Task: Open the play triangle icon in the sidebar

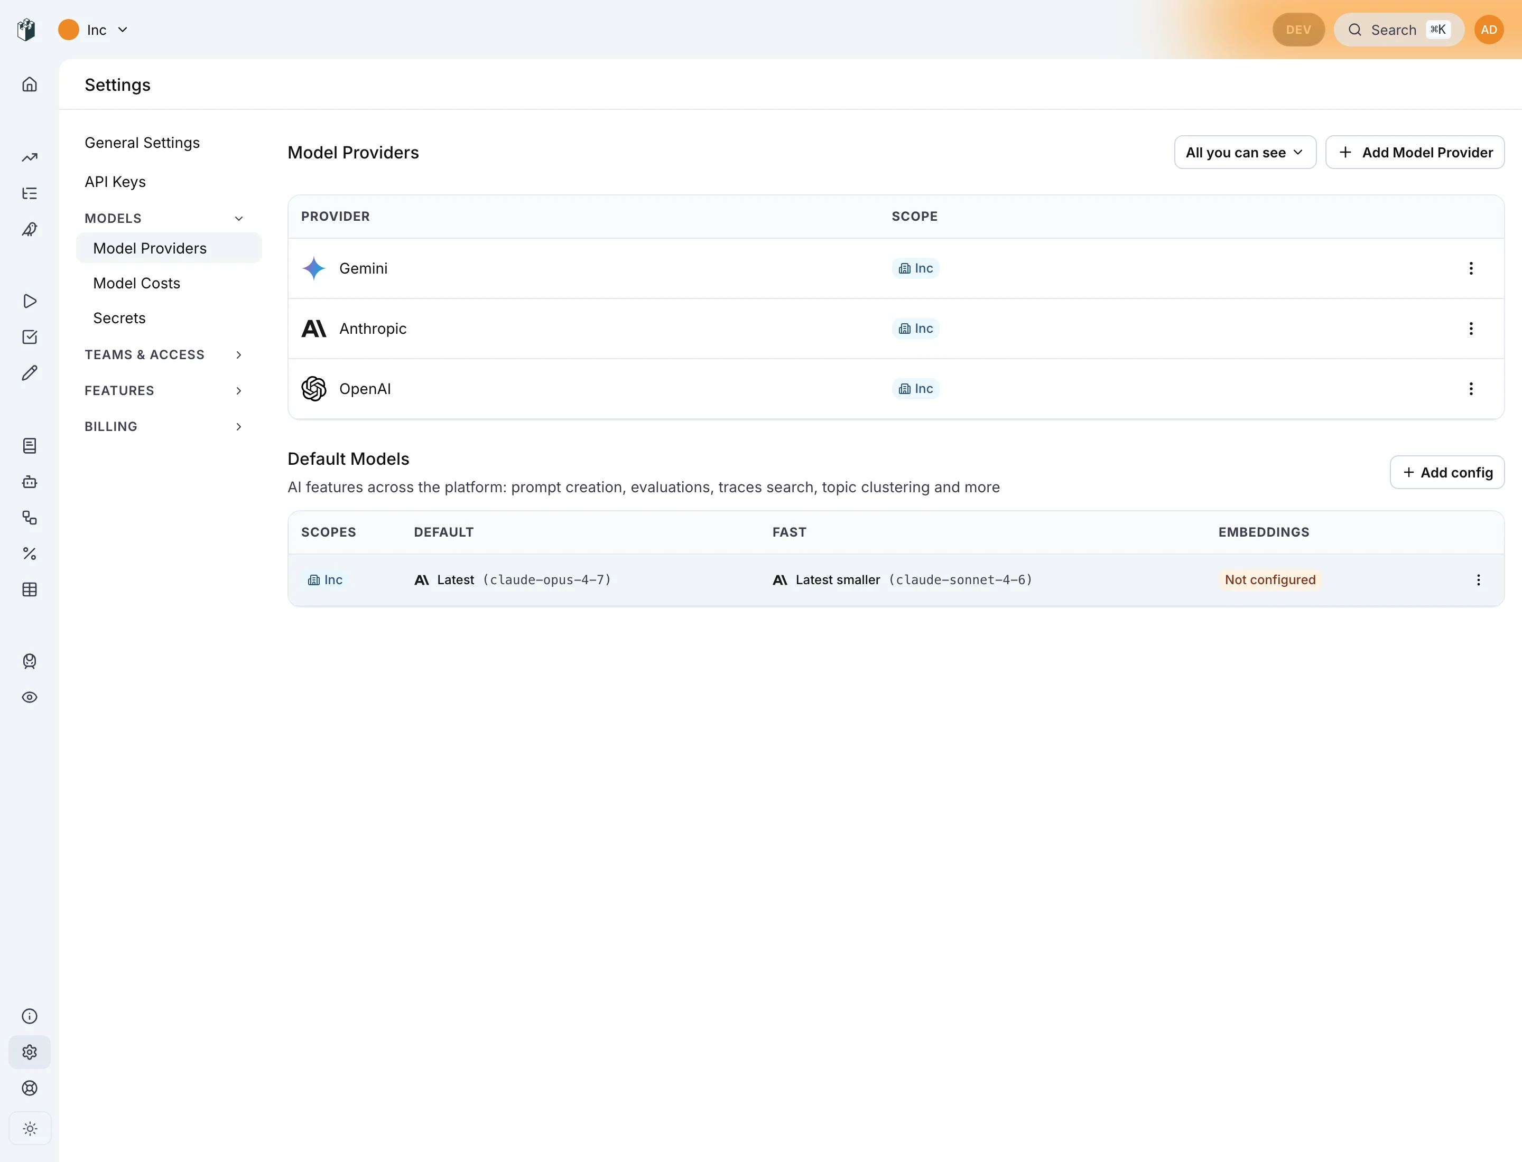Action: pos(30,302)
